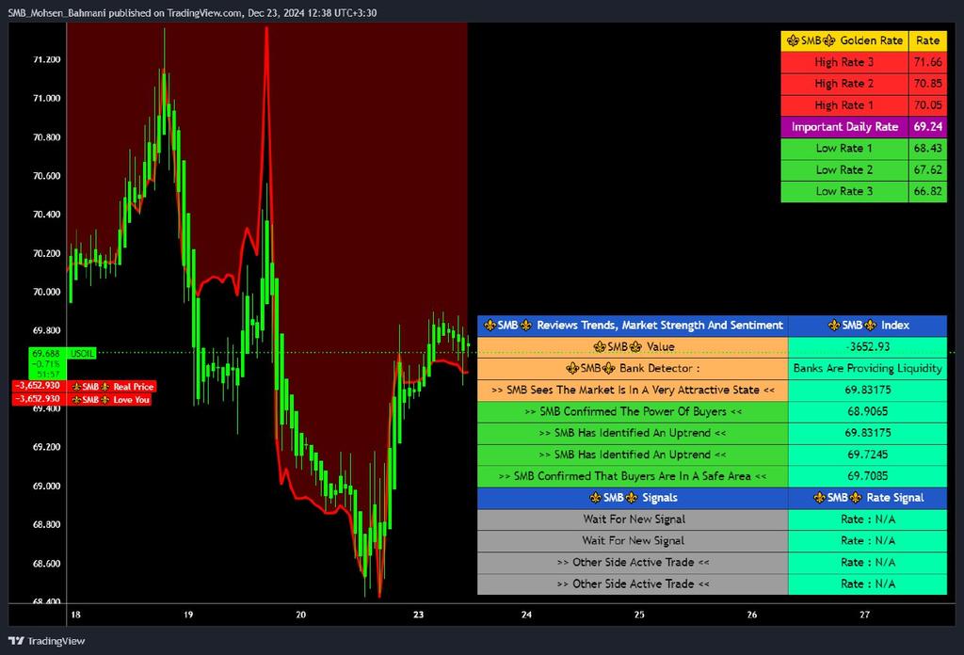The height and width of the screenshot is (655, 964).
Task: Click the 66.82 rate value
Action: pyautogui.click(x=927, y=191)
